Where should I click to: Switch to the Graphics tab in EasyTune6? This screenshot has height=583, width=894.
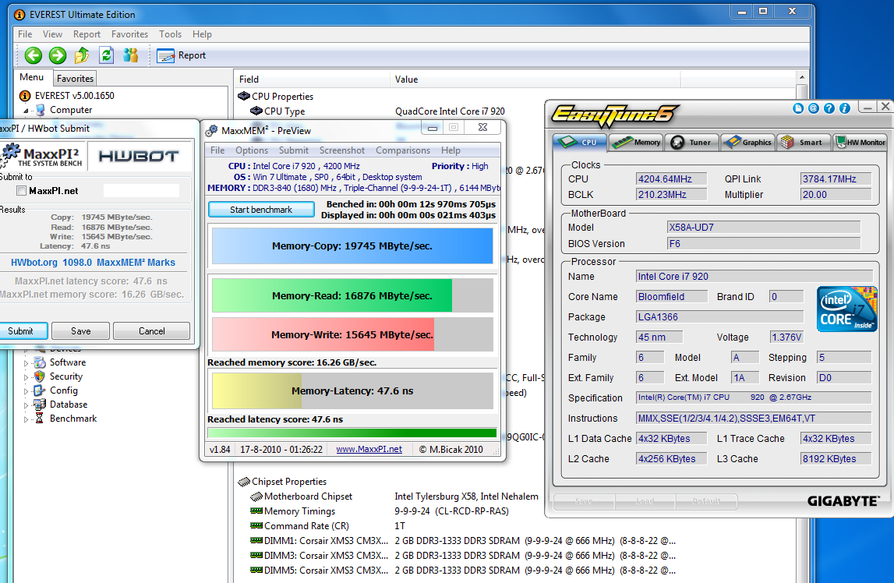pyautogui.click(x=748, y=142)
